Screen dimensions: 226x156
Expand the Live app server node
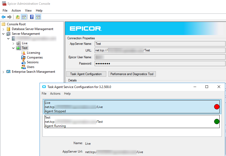pos(13,43)
